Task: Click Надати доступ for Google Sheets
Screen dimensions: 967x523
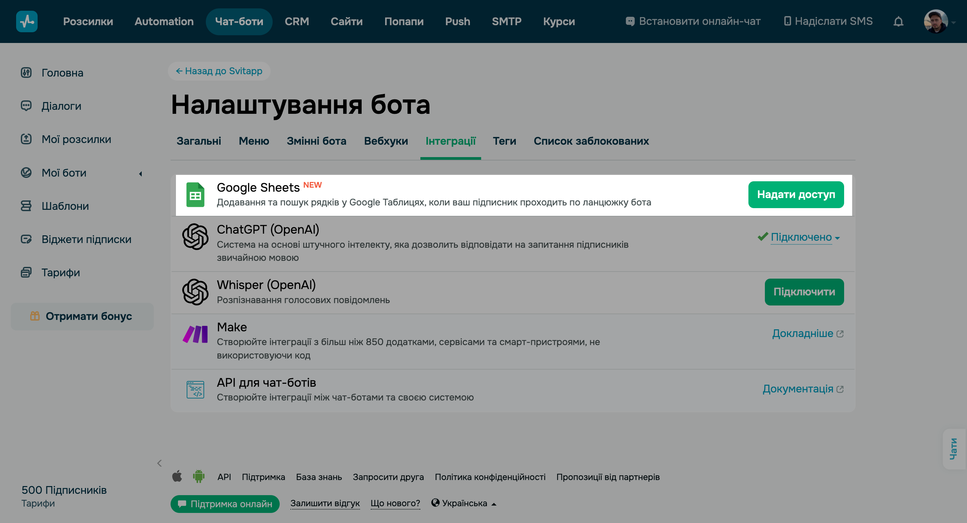Action: [x=796, y=194]
